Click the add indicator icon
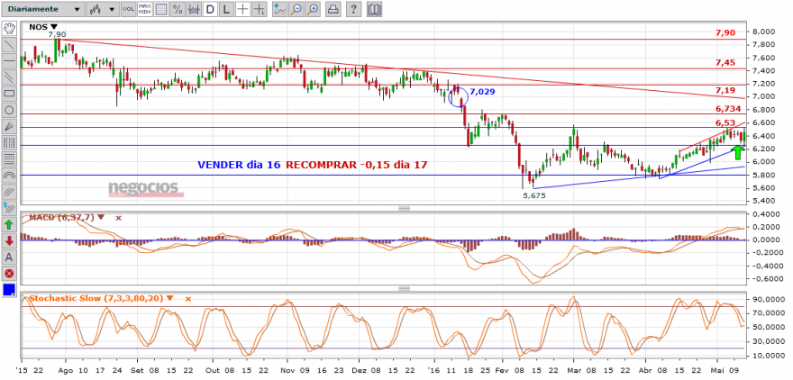The height and width of the screenshot is (380, 793). coord(279,9)
